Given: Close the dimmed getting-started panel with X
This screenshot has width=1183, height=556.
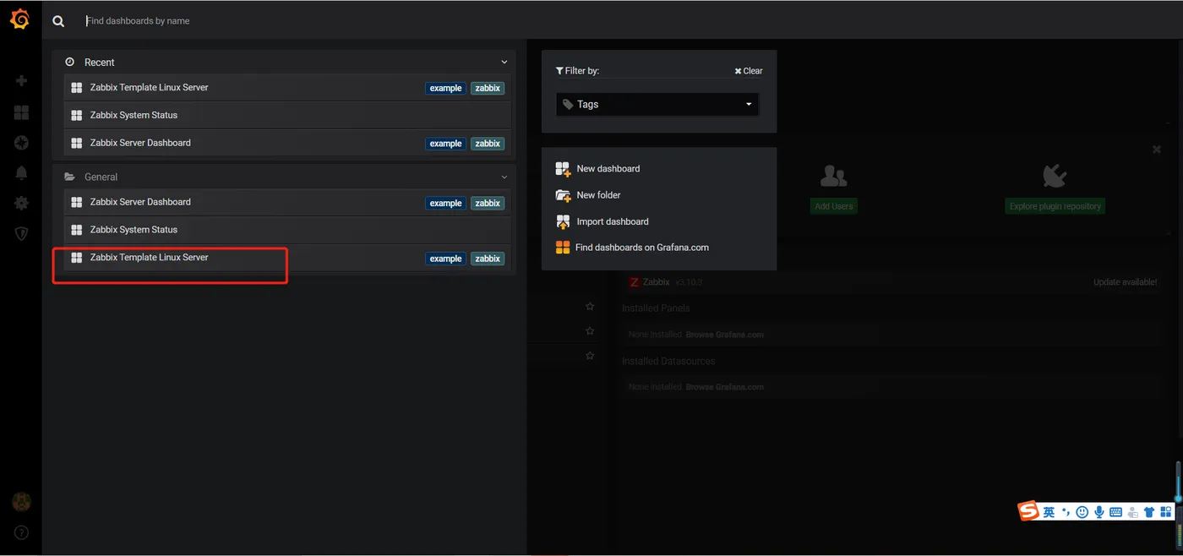Looking at the screenshot, I should tap(1157, 150).
